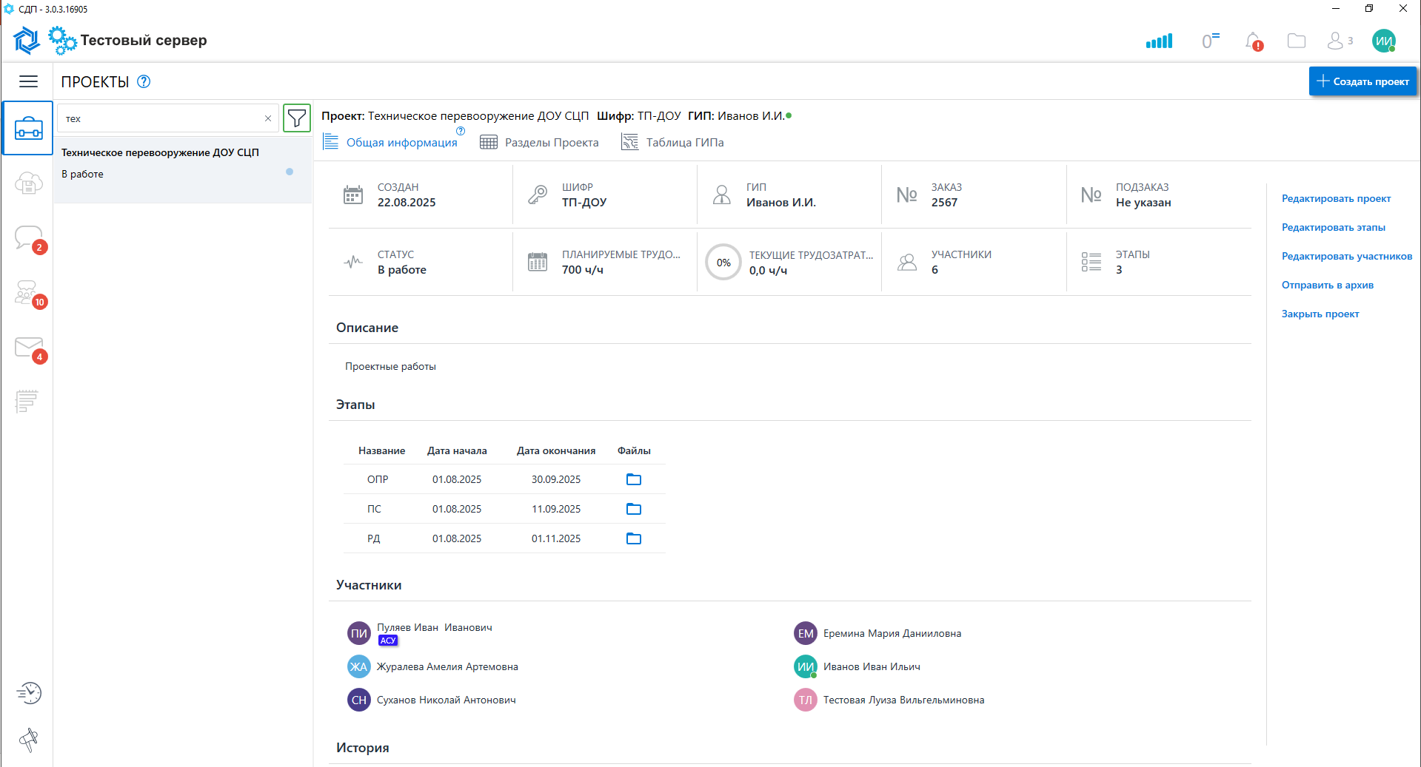The height and width of the screenshot is (767, 1421).
Task: Click the planned labor 700 ч/ч value
Action: coord(583,269)
